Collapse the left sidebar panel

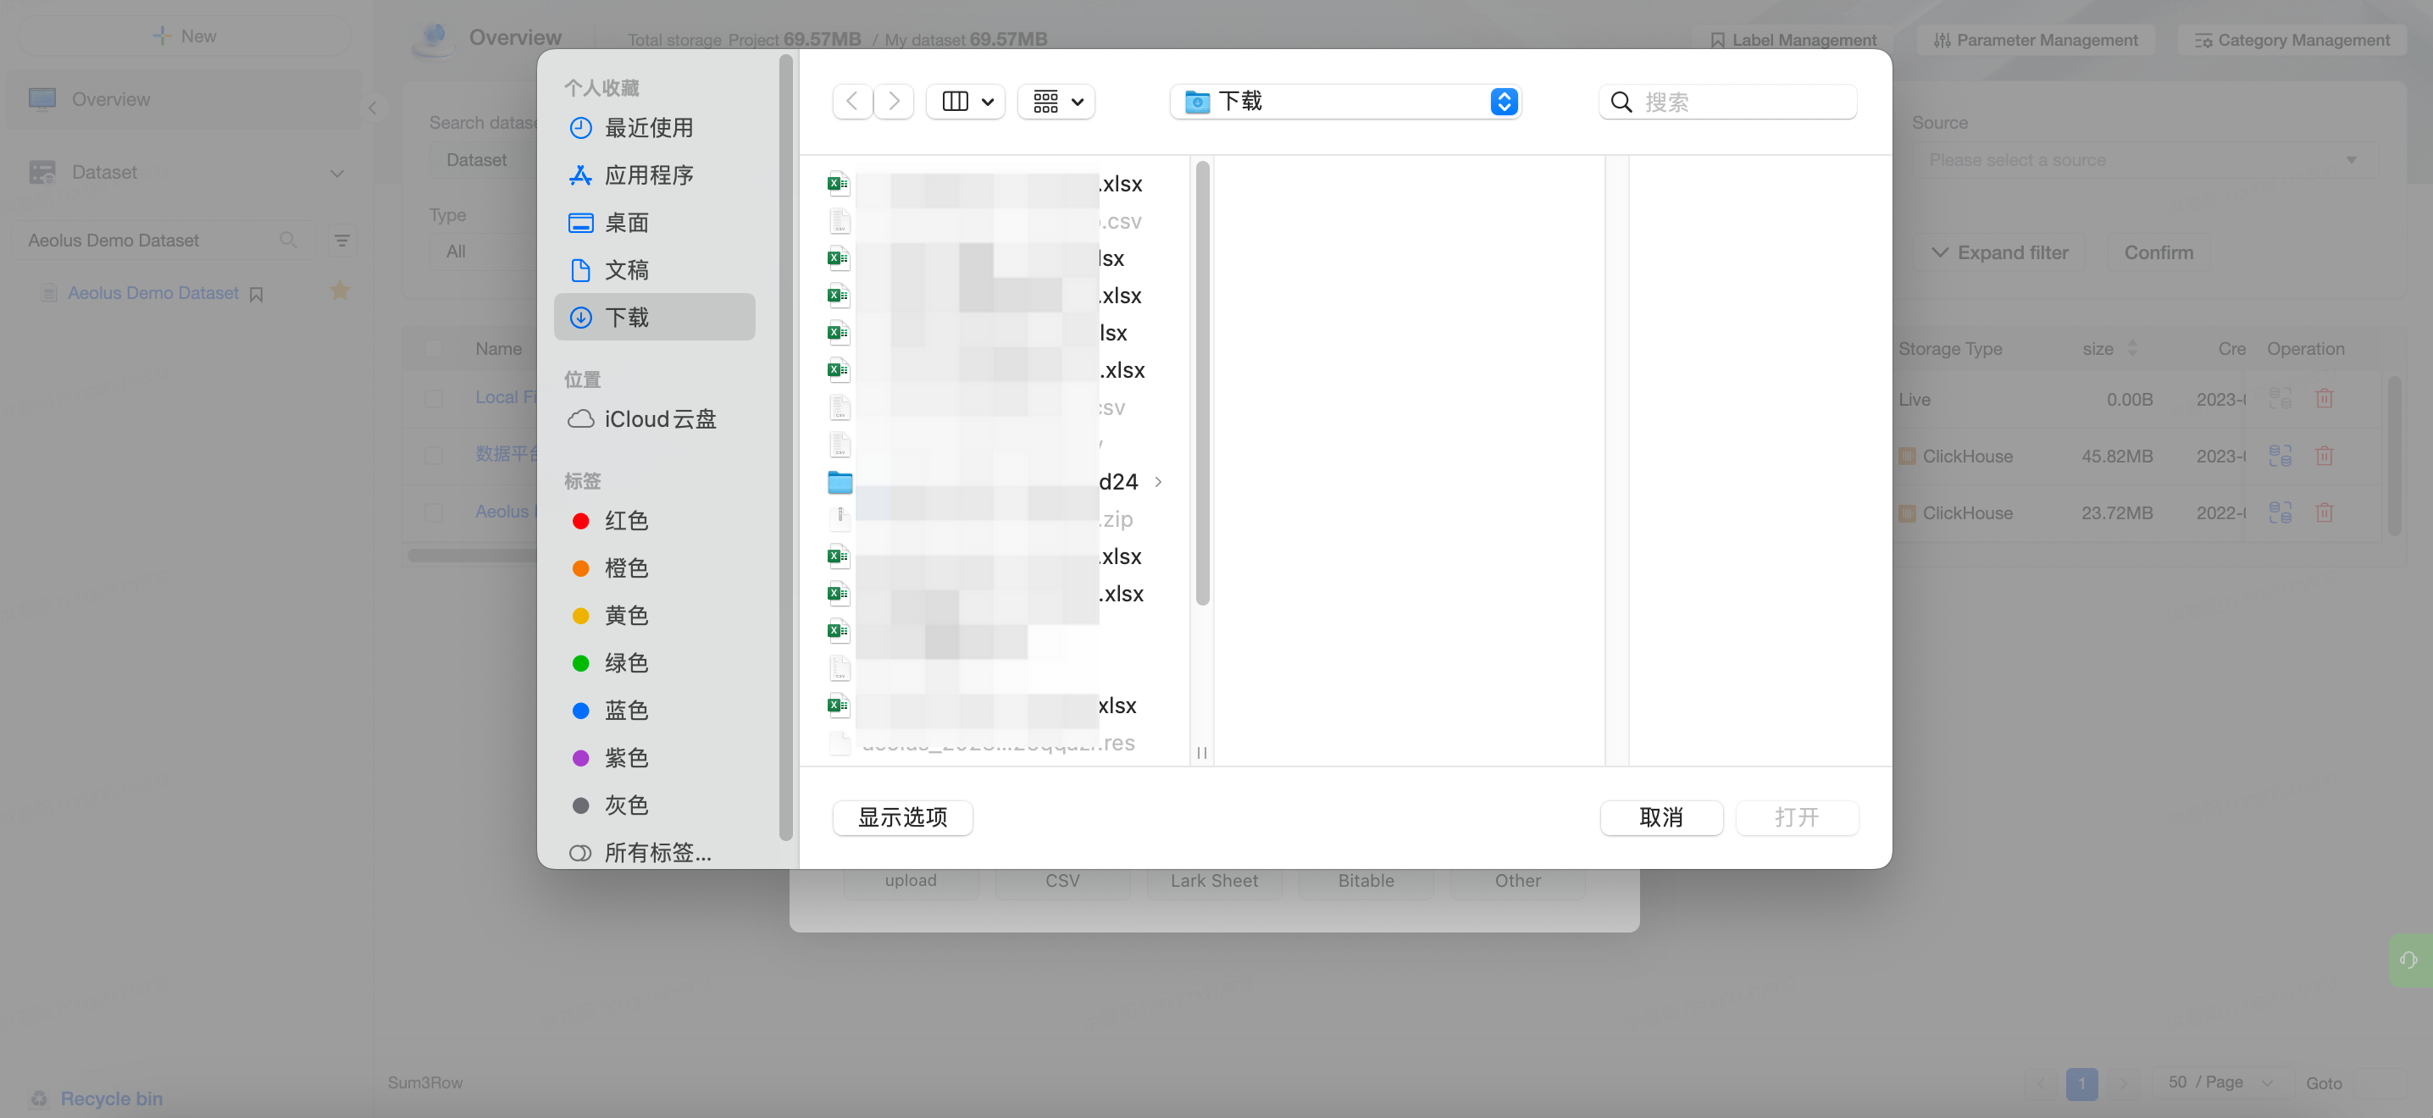(372, 108)
